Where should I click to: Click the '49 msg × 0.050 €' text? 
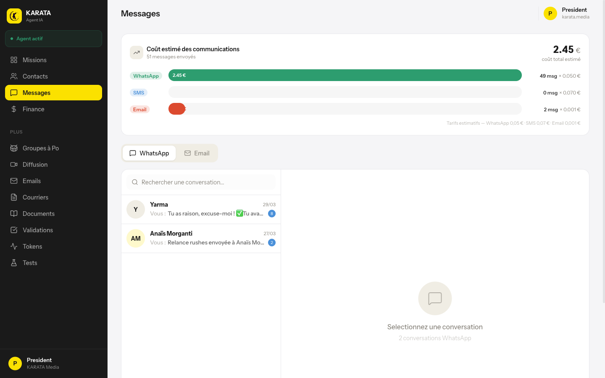(x=560, y=76)
